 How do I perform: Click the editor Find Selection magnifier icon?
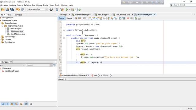tap(90, 18)
